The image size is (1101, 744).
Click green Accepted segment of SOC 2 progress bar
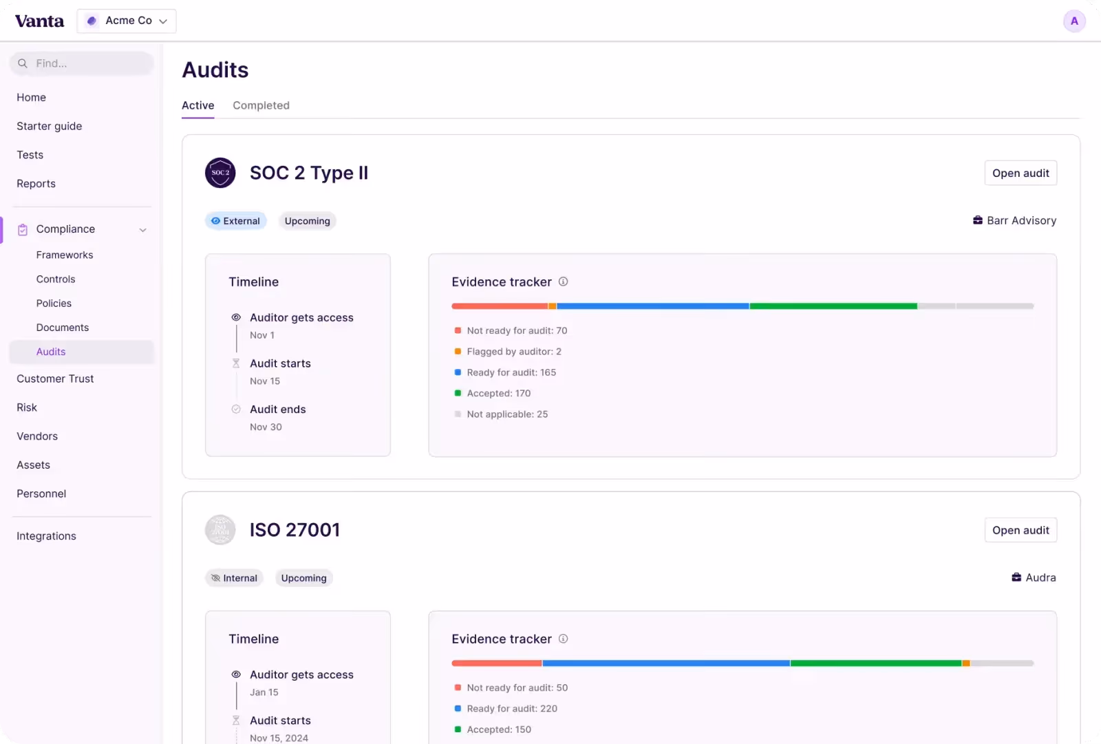click(x=833, y=306)
